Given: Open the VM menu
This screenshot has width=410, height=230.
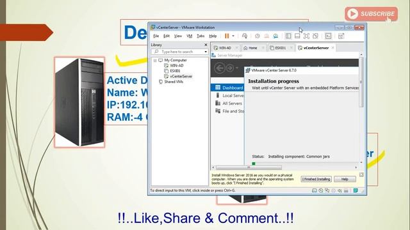Looking at the screenshot, I should [190, 36].
